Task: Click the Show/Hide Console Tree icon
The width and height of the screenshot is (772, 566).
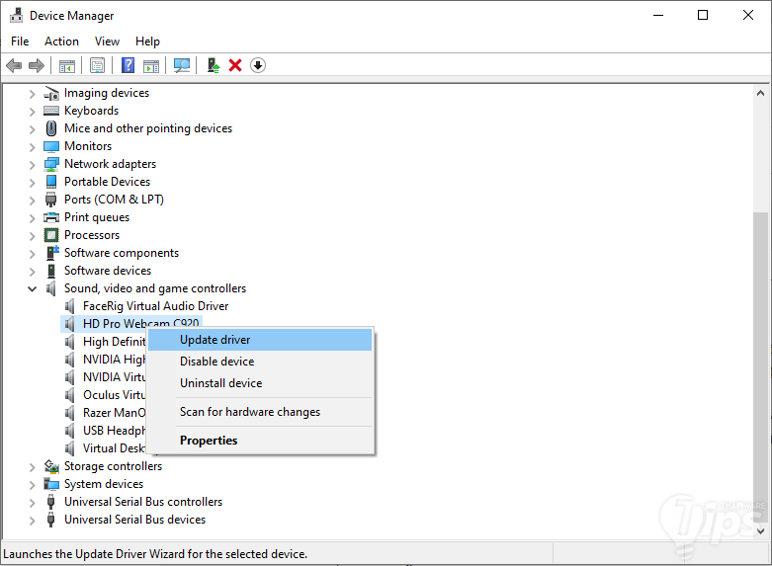Action: 67,65
